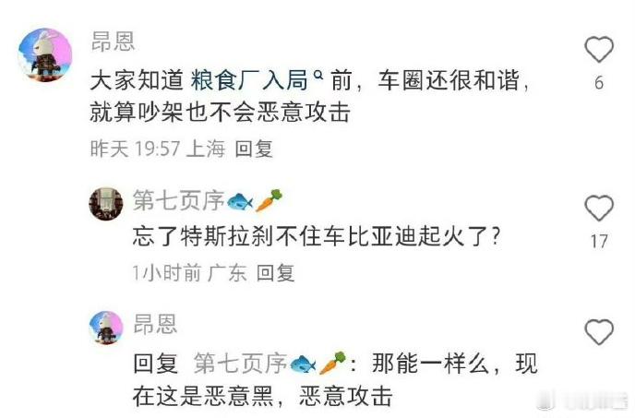Select reply text 在这是恶意黑，恶意攻击
Viewport: 635px width, 418px height.
[262, 396]
